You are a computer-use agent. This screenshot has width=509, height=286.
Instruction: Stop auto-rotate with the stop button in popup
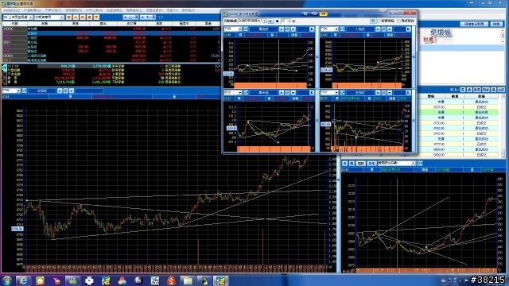click(278, 21)
